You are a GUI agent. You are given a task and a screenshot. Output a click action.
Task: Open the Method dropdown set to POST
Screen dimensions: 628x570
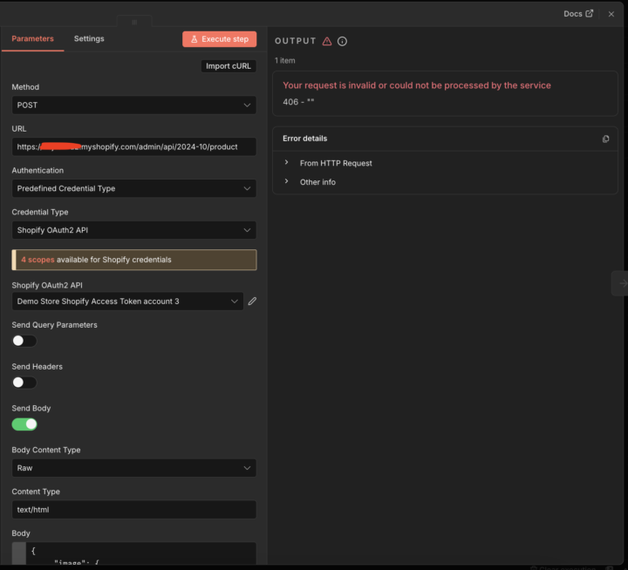click(134, 105)
